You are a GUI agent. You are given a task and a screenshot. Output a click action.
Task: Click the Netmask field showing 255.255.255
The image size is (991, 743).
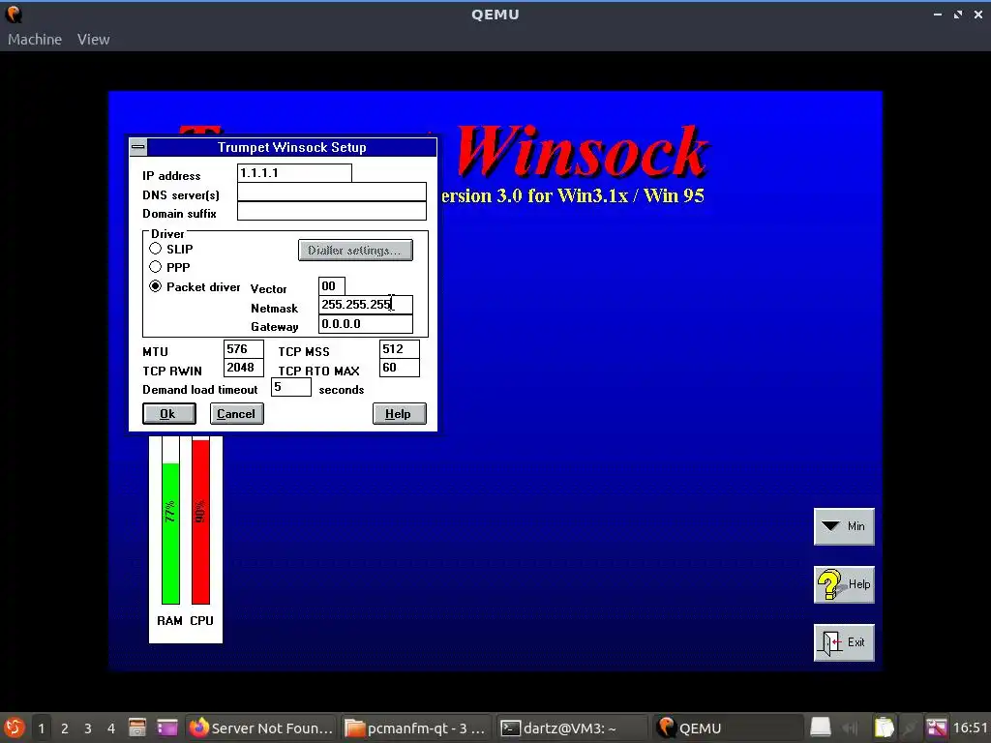pos(366,305)
